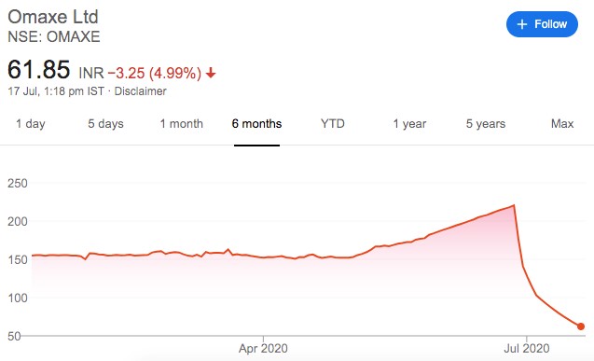Click the red down arrow icon
This screenshot has width=594, height=361.
click(211, 73)
